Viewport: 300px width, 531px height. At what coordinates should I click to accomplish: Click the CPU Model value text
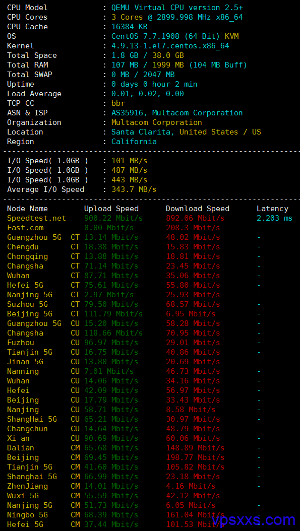point(177,8)
